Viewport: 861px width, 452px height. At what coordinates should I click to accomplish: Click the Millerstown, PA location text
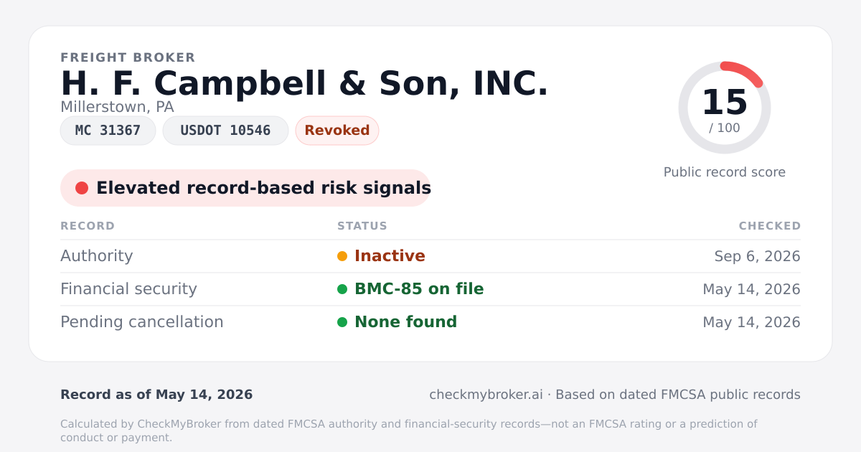117,107
